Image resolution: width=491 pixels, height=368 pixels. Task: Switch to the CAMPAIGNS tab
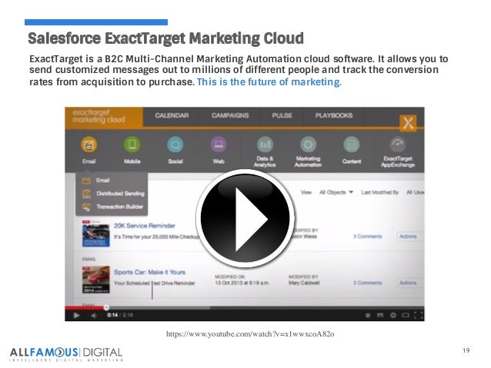230,116
